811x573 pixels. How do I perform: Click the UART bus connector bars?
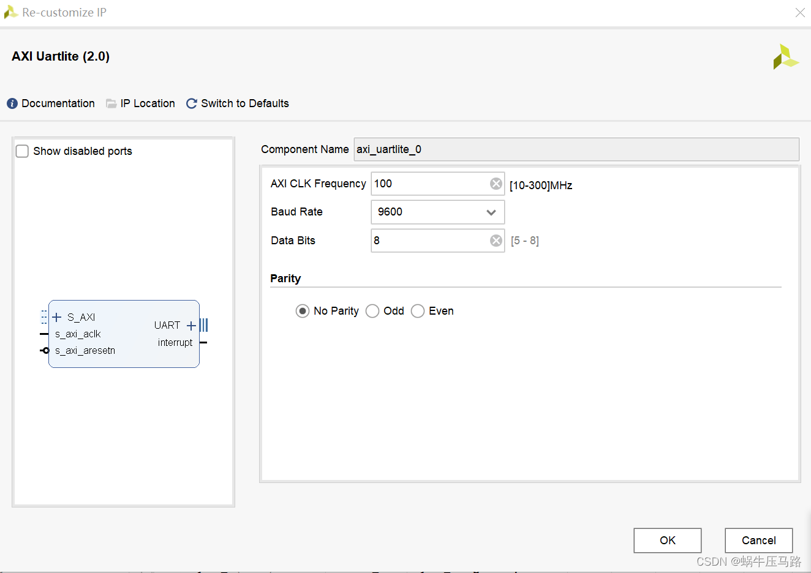click(x=204, y=325)
